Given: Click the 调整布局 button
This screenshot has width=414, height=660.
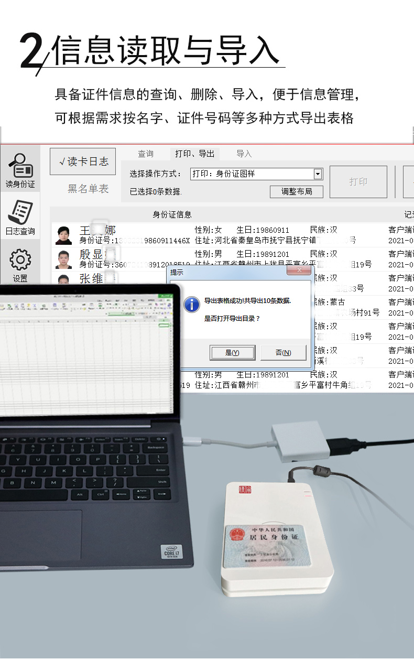Looking at the screenshot, I should 297,192.
